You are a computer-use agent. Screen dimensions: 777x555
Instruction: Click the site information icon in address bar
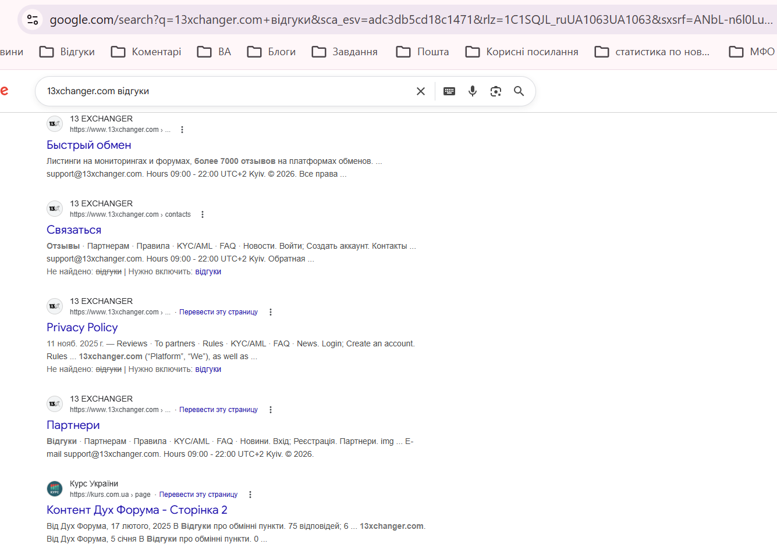tap(33, 20)
